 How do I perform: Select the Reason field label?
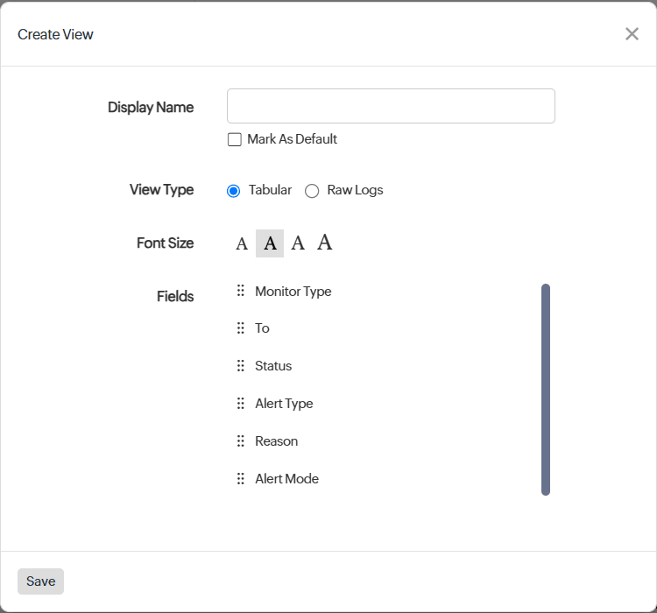[x=277, y=441]
